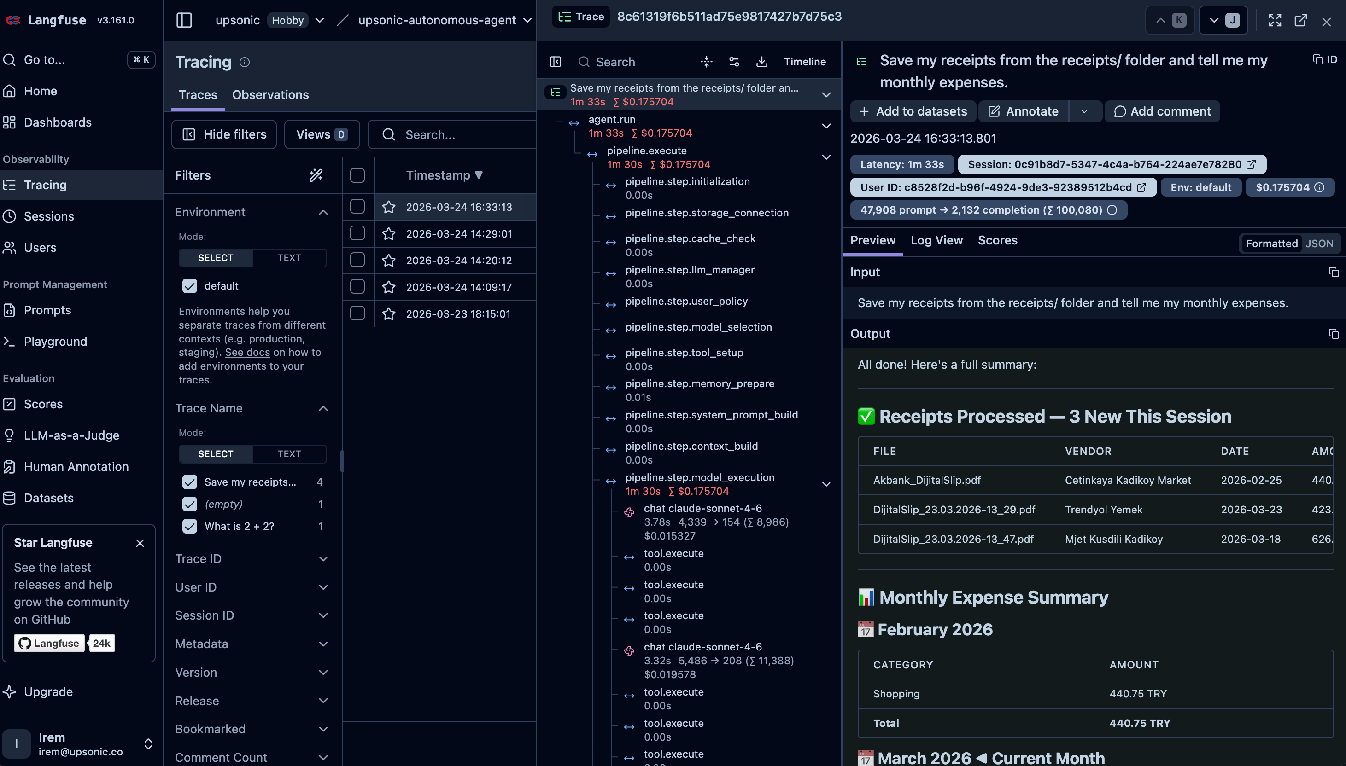Star the 2026-03-24 16:33:13 trace

(388, 207)
